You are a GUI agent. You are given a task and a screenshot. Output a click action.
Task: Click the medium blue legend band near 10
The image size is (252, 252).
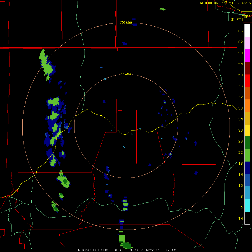(x=247, y=180)
